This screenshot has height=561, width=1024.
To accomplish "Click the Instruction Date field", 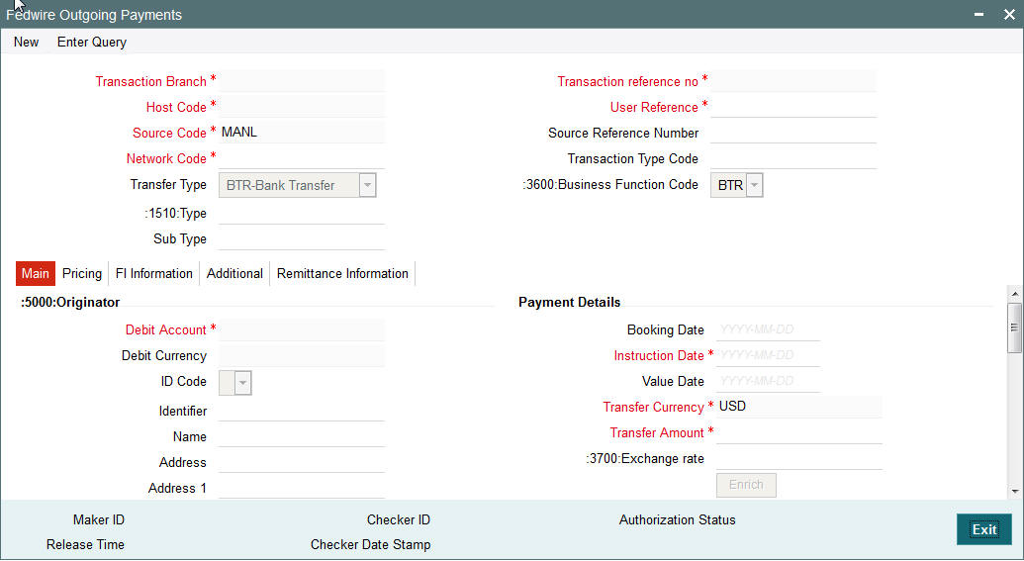I will pos(768,355).
